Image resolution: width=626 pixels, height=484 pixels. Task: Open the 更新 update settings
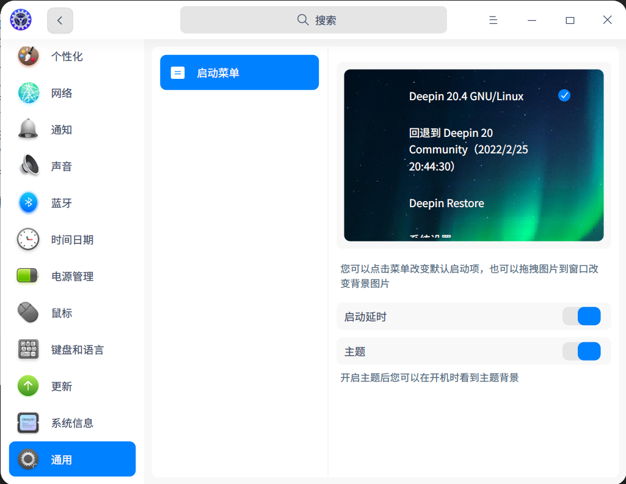click(x=61, y=386)
